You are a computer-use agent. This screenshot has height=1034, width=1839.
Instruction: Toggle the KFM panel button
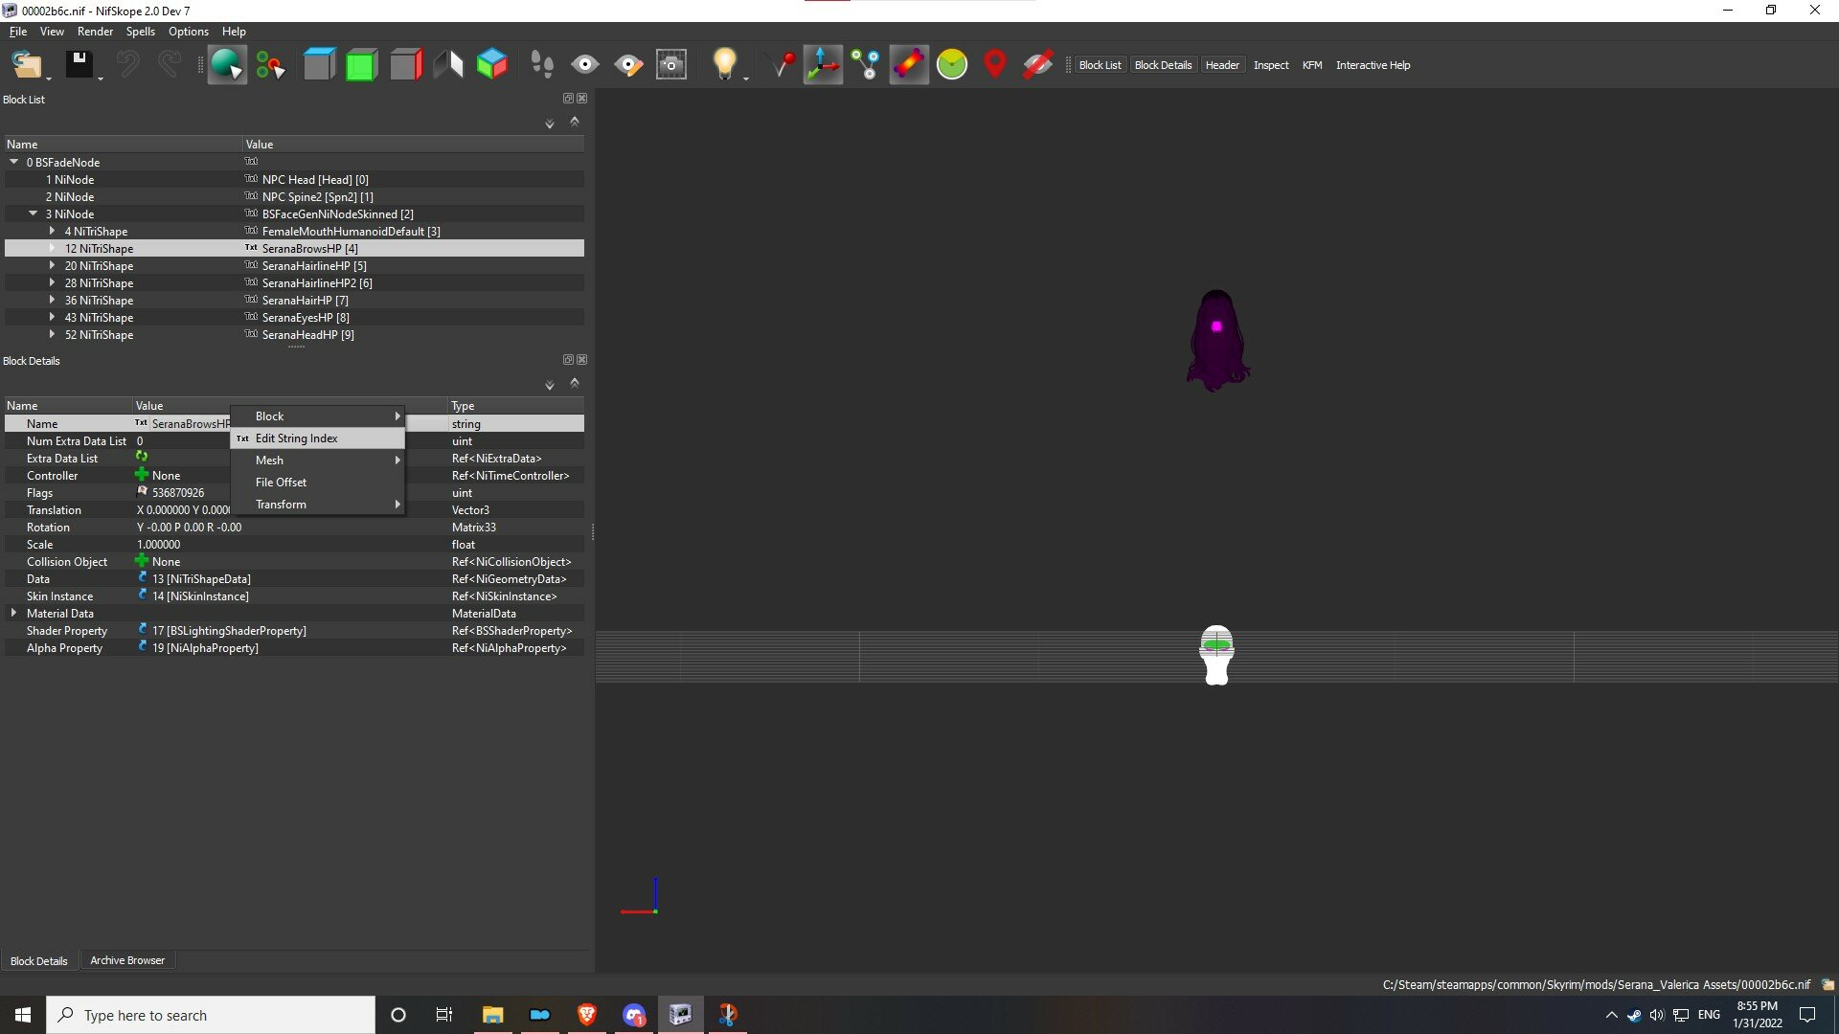click(x=1312, y=65)
